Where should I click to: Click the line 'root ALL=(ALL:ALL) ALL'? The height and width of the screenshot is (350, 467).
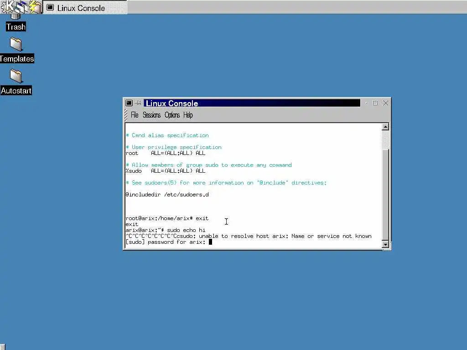pyautogui.click(x=165, y=153)
